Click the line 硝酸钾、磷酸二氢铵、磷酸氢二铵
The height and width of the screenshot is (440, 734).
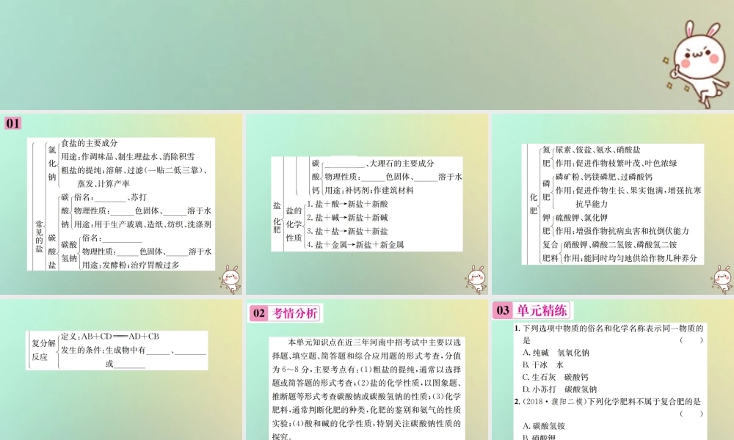pyautogui.click(x=620, y=244)
